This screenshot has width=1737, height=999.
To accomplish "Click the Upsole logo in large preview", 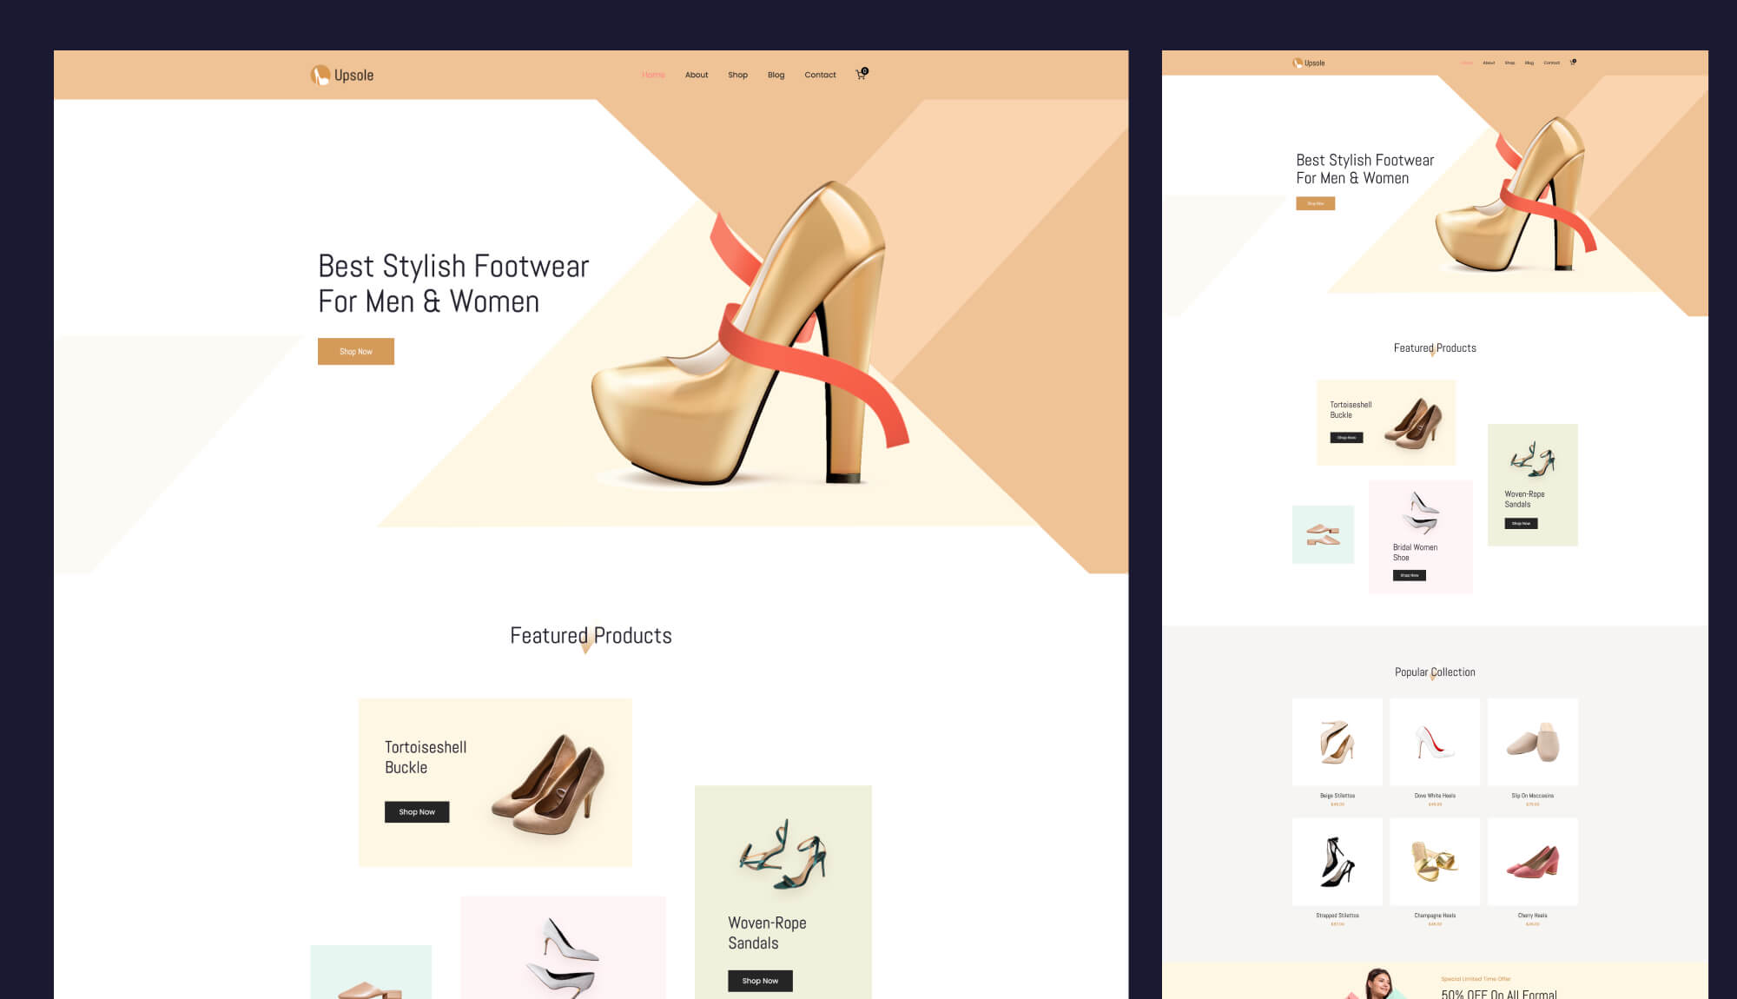I will (342, 75).
